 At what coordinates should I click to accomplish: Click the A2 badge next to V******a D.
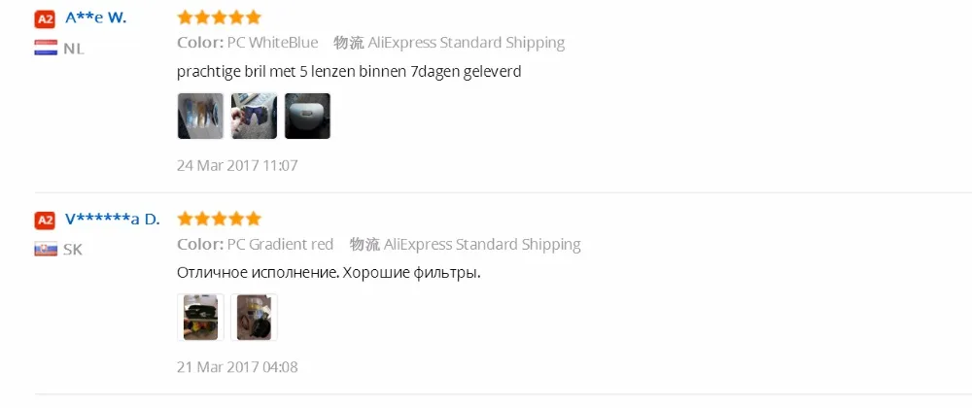[x=45, y=221]
